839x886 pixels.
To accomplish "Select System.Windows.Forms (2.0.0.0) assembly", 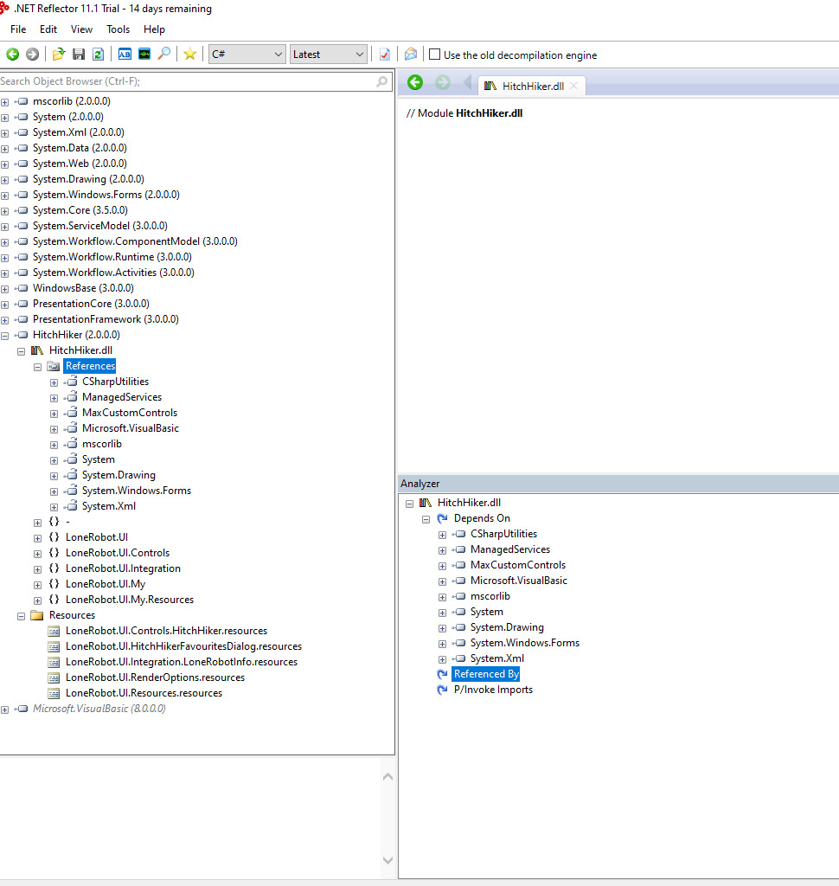I will tap(106, 195).
